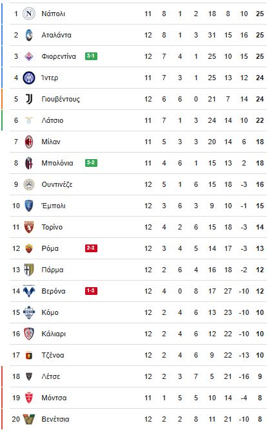This screenshot has width=267, height=432.
Task: Click the Inter club logo
Action: click(x=29, y=78)
